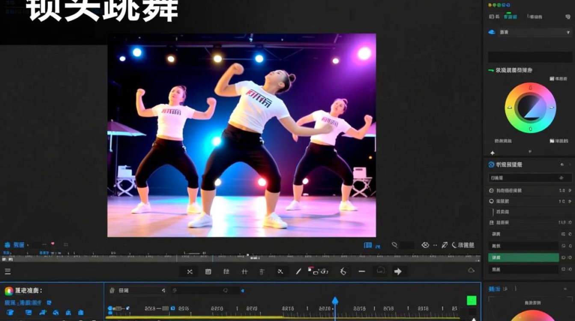
Task: Select the teal highlighted tab in right panel
Action: tap(510, 17)
